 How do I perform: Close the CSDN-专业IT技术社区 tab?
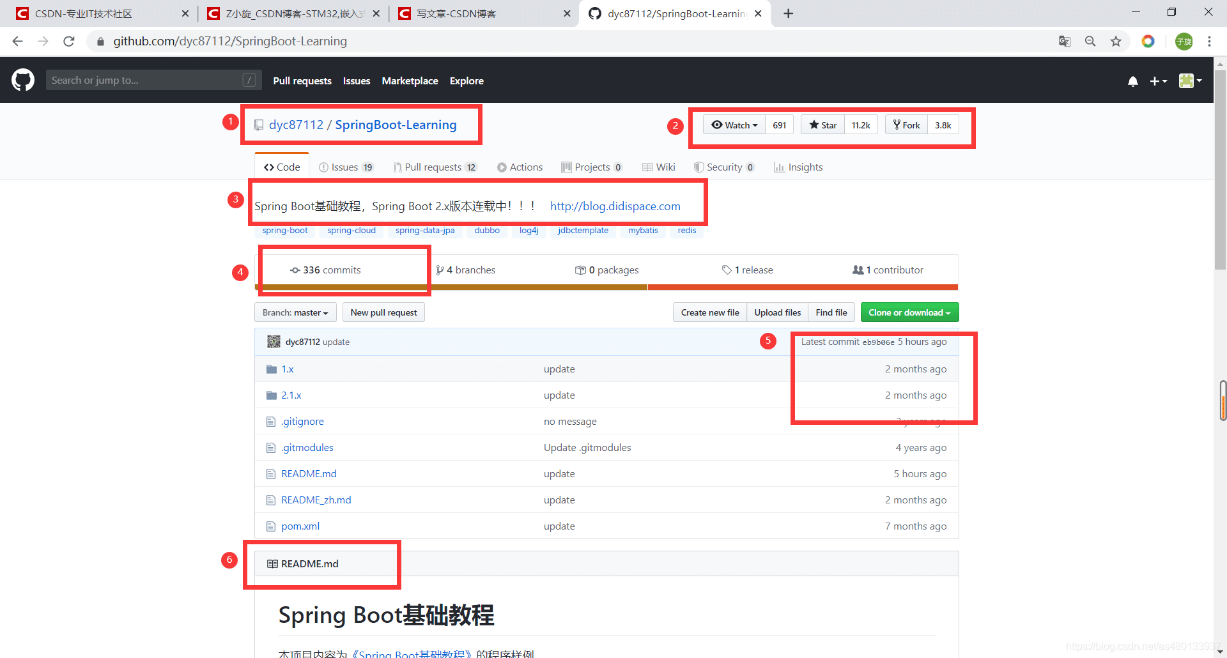pyautogui.click(x=185, y=13)
